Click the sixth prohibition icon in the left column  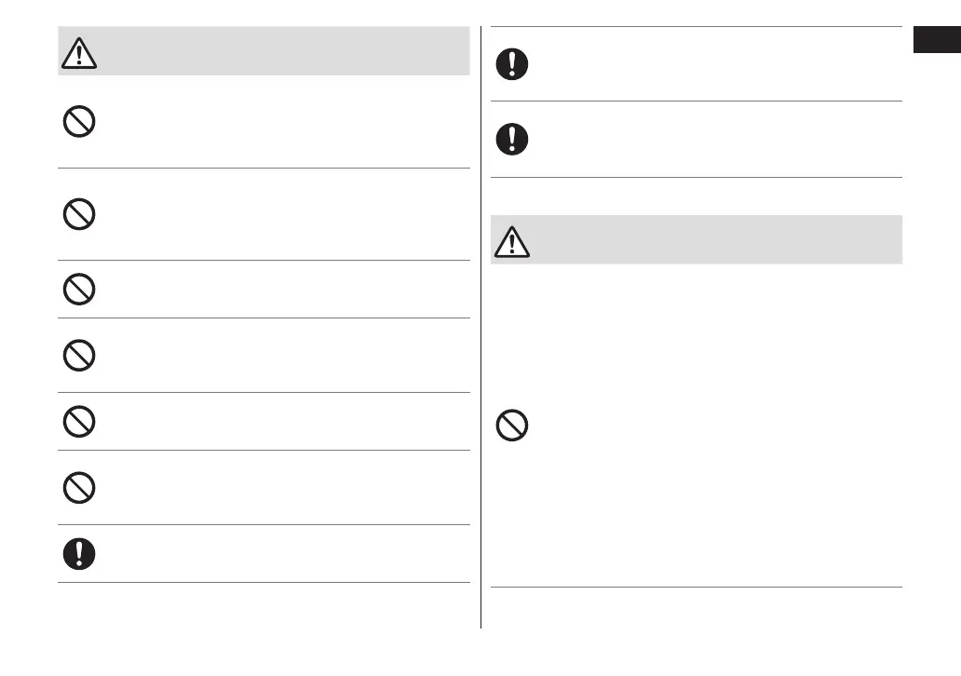(x=78, y=488)
